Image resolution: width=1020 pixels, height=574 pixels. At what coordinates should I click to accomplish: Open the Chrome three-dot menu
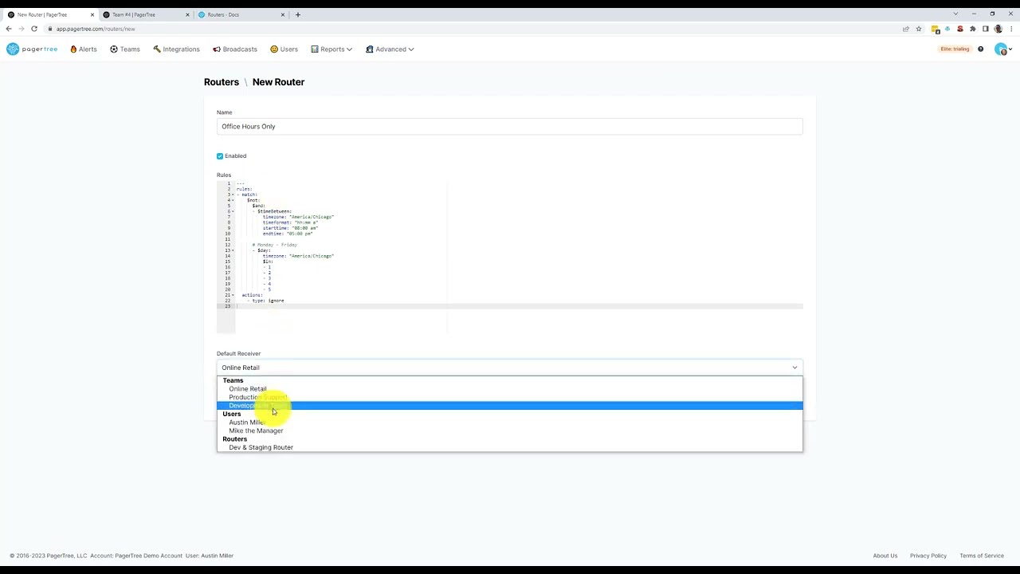(1011, 29)
